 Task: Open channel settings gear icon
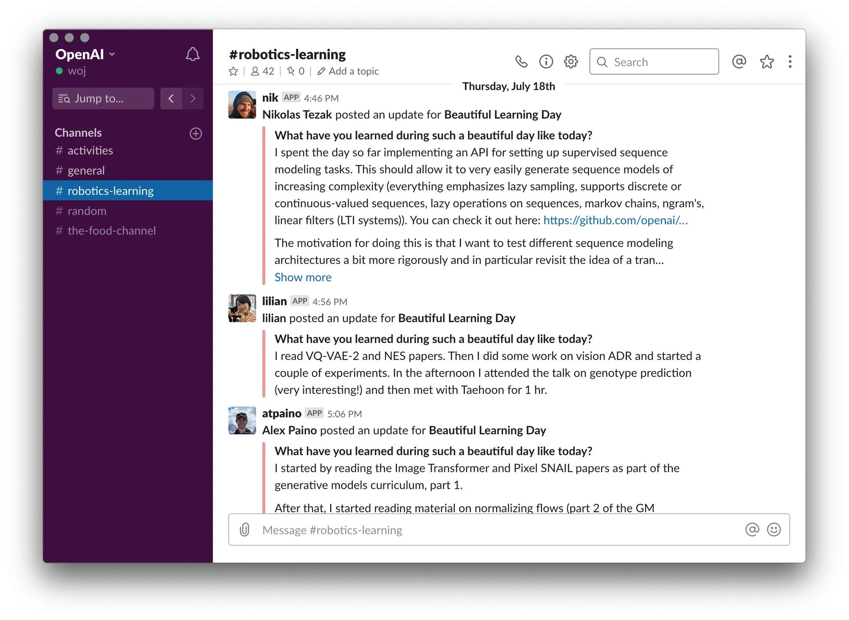point(571,62)
